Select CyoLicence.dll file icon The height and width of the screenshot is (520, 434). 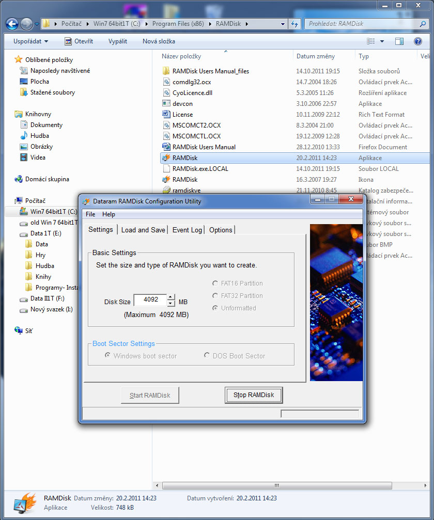pyautogui.click(x=166, y=93)
